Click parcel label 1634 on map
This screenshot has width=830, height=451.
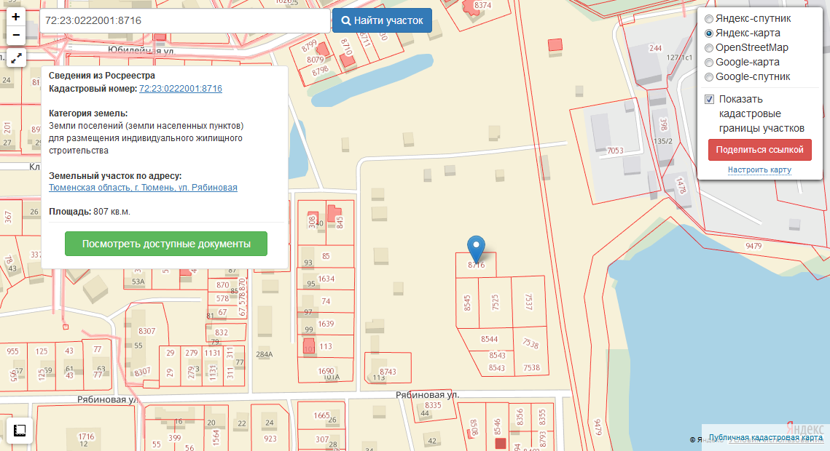[326, 279]
